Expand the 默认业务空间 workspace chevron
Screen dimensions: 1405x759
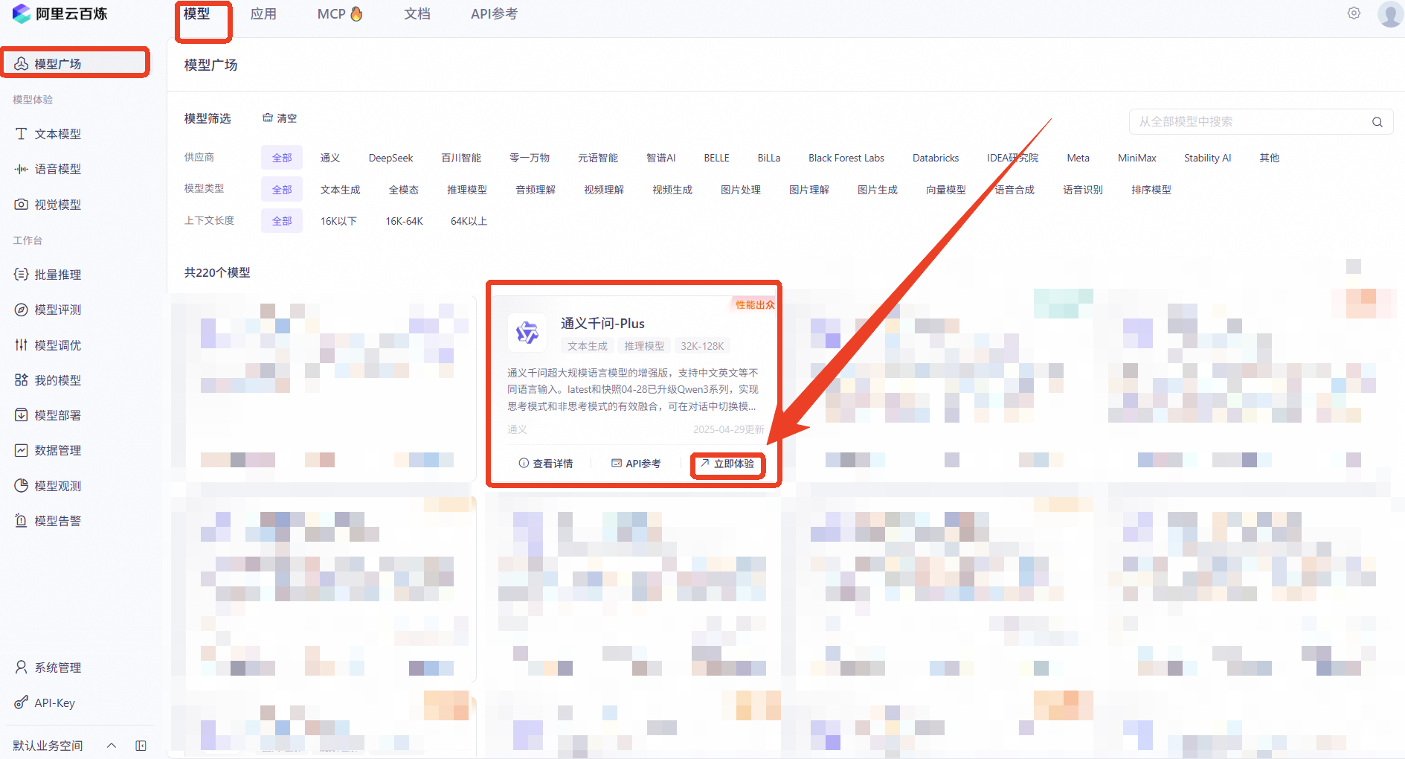point(112,746)
